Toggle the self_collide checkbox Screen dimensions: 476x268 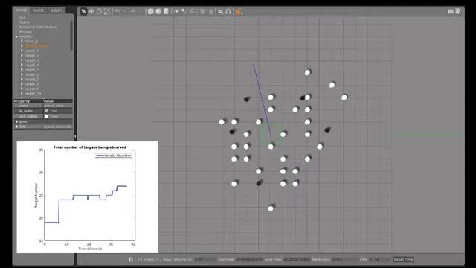46,116
